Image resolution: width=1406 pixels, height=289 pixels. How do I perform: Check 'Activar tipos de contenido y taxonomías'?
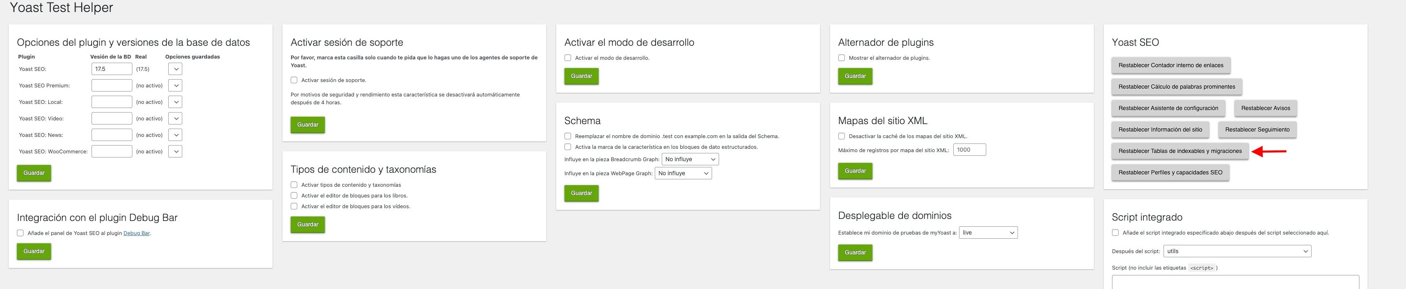click(x=294, y=185)
